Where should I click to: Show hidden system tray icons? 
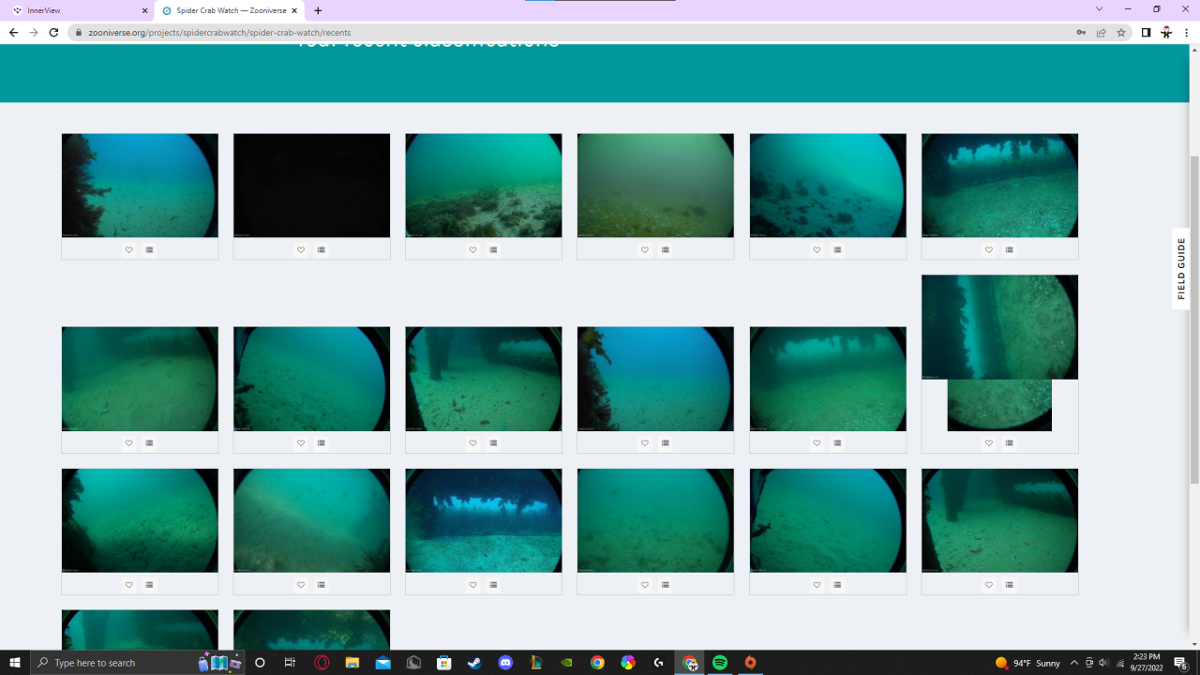(x=1074, y=663)
